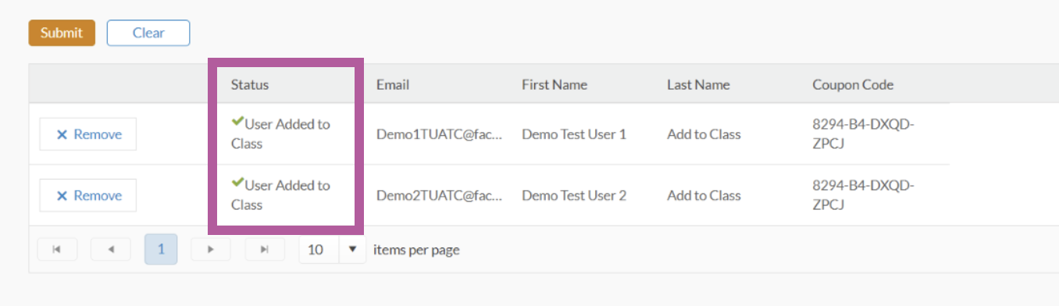The height and width of the screenshot is (306, 1059).
Task: Go to first page using pager icon
Action: click(x=57, y=250)
